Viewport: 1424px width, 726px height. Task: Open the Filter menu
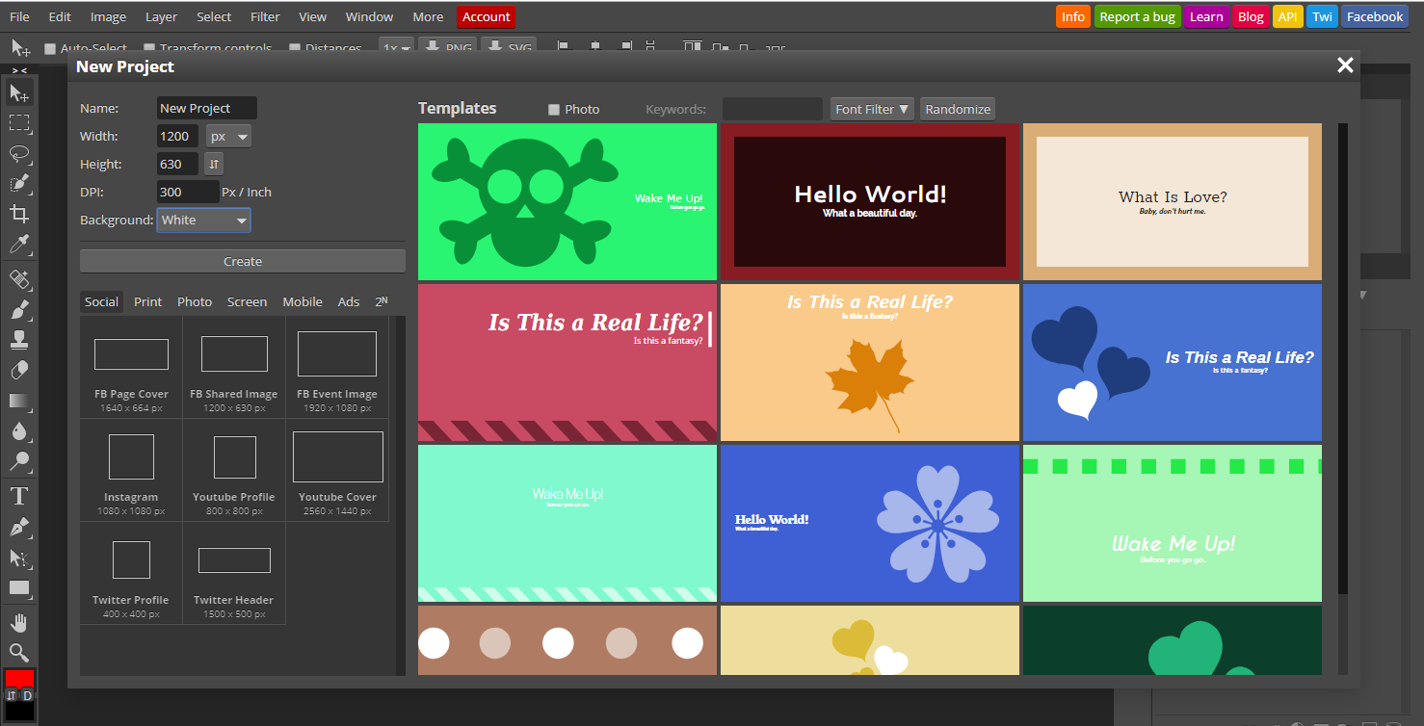point(265,16)
